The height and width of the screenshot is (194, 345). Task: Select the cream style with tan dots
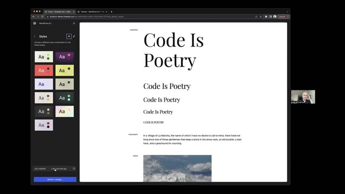[44, 98]
